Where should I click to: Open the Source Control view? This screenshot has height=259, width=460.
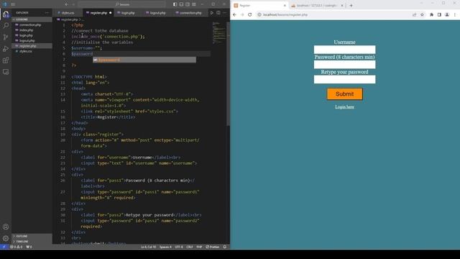coord(6,37)
